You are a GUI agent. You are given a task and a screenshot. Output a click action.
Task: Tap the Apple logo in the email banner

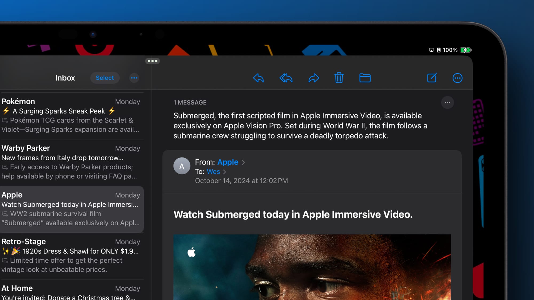click(191, 252)
